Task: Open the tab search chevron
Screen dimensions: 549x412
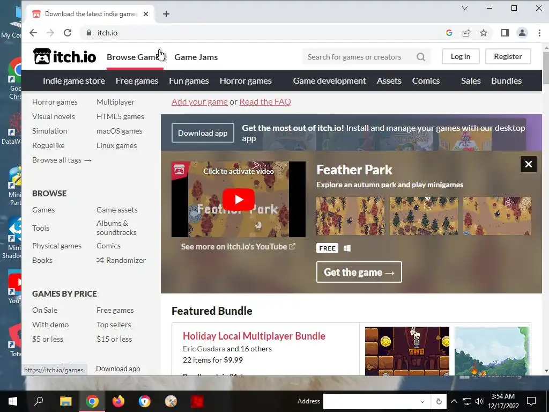Action: [x=465, y=8]
